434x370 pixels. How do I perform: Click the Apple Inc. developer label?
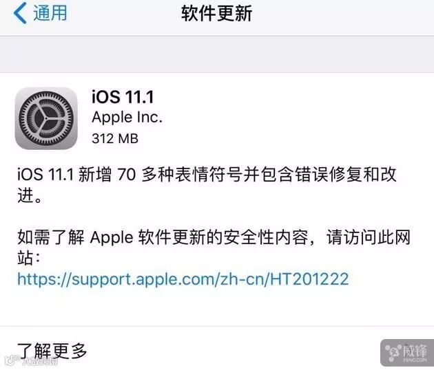click(127, 117)
